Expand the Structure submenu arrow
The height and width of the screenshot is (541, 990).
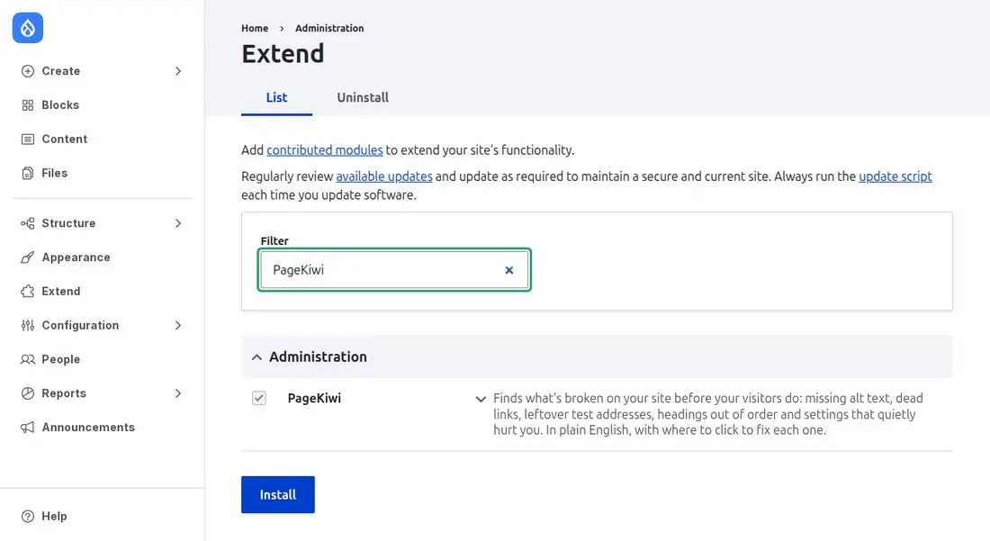click(178, 223)
